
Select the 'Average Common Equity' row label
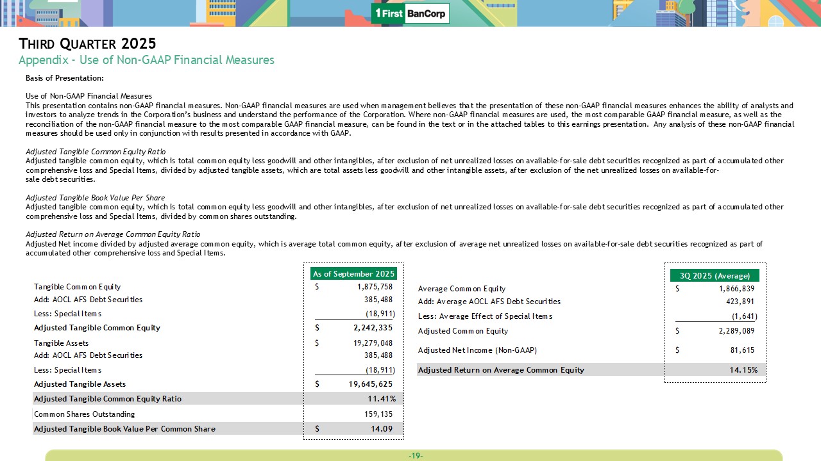461,289
